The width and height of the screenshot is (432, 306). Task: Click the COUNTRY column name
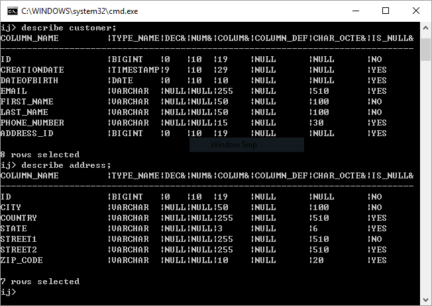tap(19, 217)
